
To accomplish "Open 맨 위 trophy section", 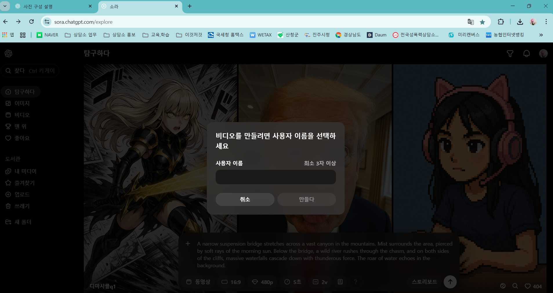I will click(16, 126).
